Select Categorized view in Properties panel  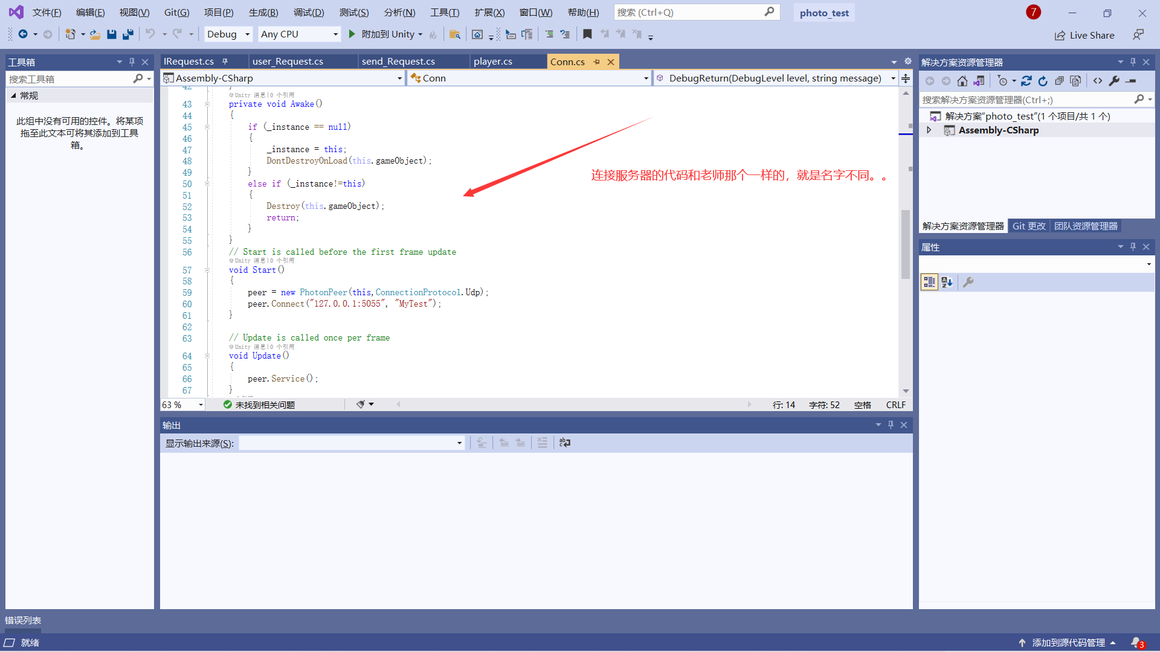929,282
